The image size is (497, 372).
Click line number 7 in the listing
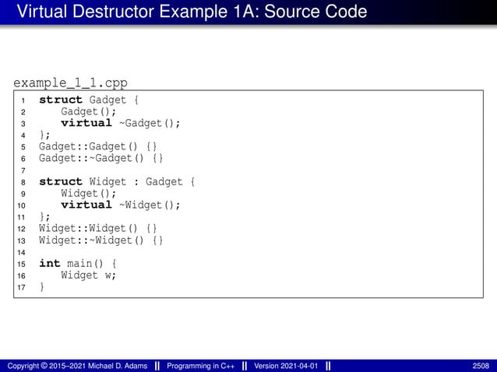tap(23, 170)
